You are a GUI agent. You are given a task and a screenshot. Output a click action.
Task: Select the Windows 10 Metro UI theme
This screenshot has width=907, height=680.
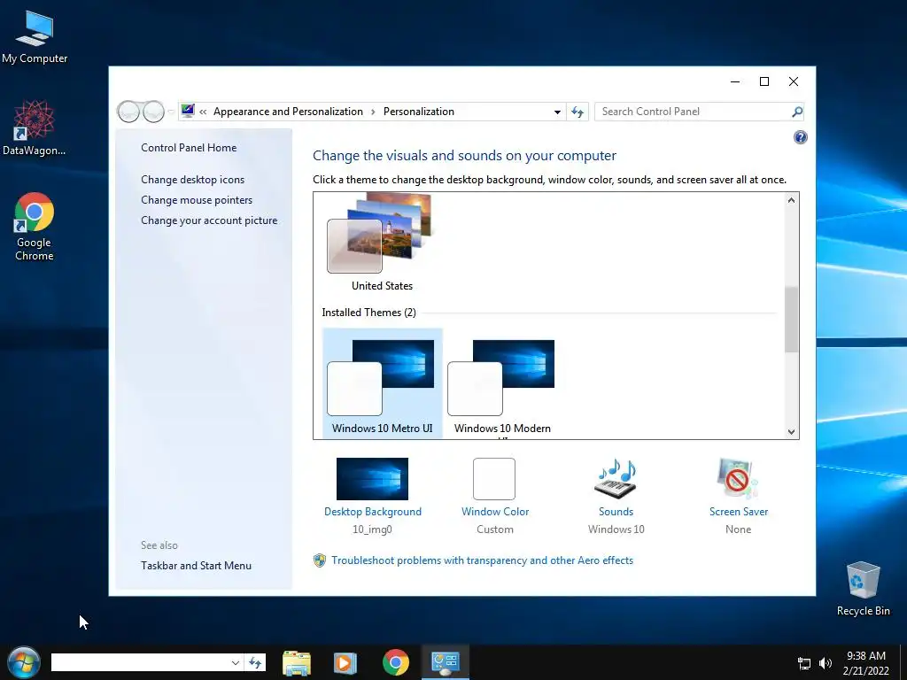(x=382, y=383)
